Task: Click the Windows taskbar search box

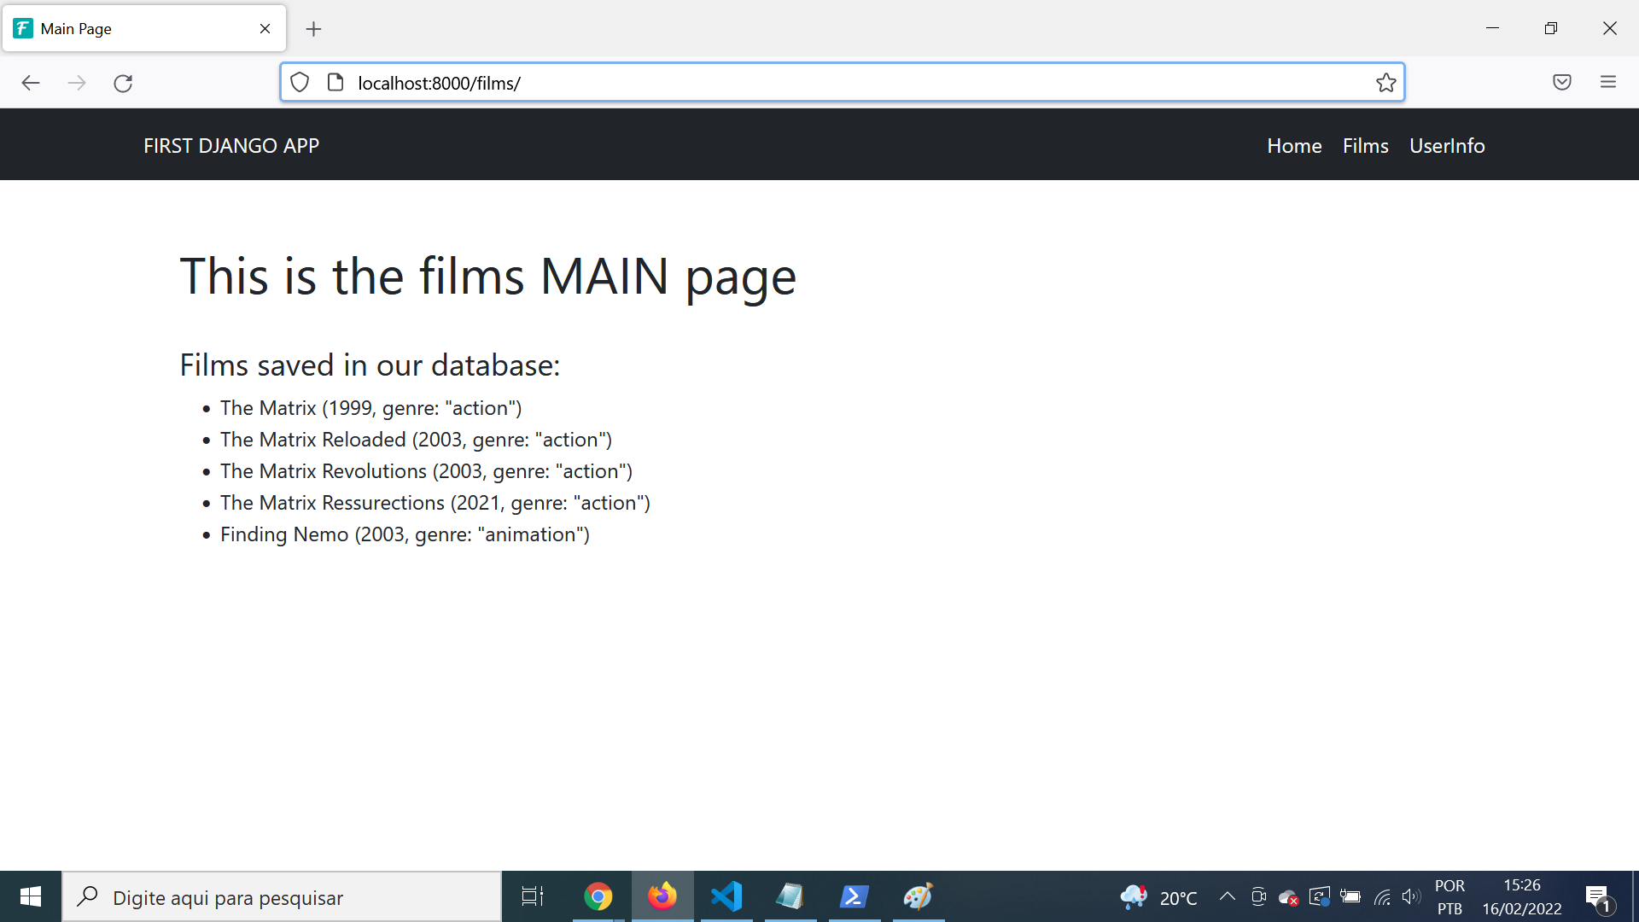Action: [282, 897]
